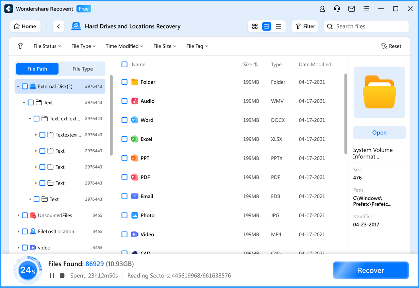Screen dimensions: 419x288
Task: Reset all filters
Action: click(x=391, y=46)
